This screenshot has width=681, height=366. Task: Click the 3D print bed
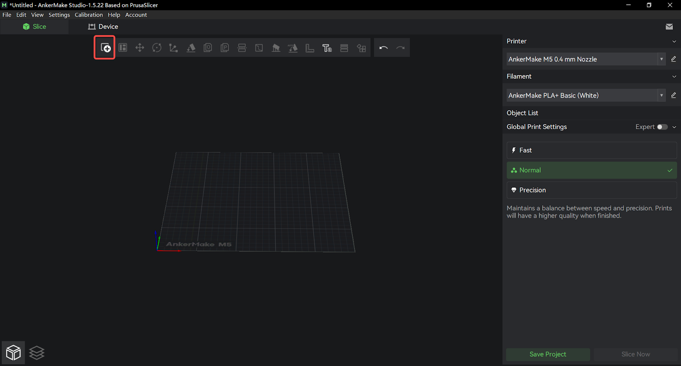257,202
